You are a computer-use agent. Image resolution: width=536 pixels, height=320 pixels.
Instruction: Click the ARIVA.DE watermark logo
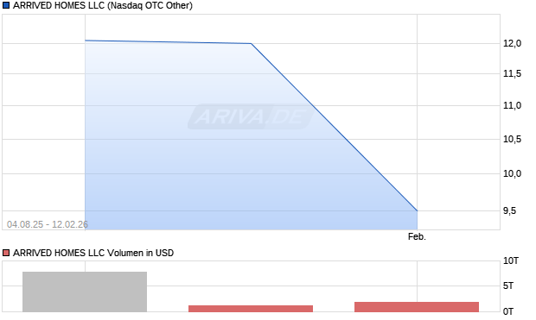pos(251,116)
